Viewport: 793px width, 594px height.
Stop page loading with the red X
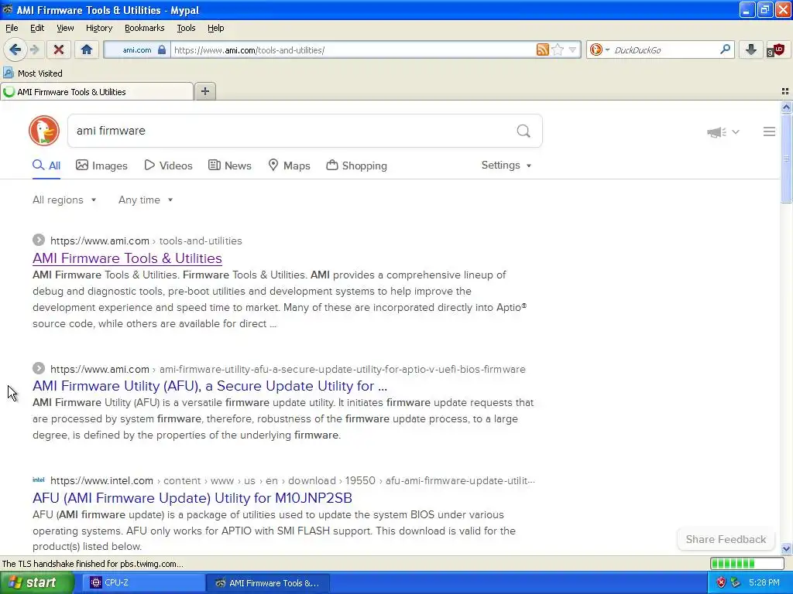(x=59, y=49)
